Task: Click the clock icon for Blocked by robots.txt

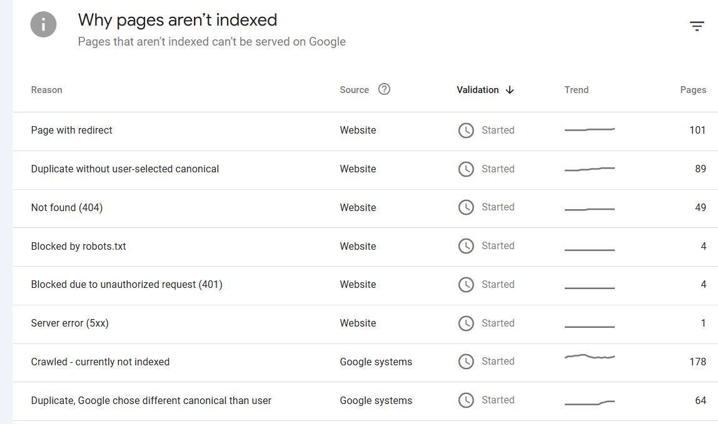Action: click(466, 246)
